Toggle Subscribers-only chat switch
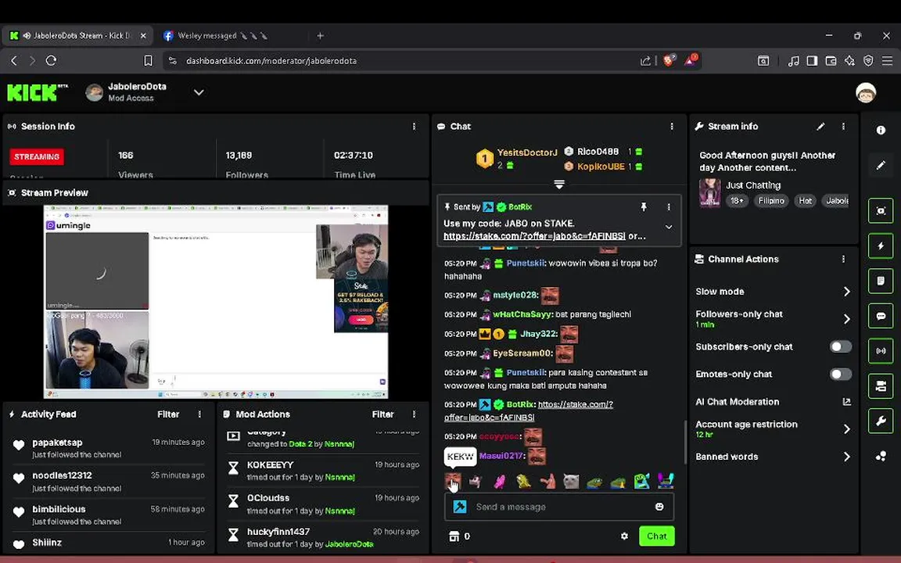Image resolution: width=901 pixels, height=563 pixels. (840, 346)
